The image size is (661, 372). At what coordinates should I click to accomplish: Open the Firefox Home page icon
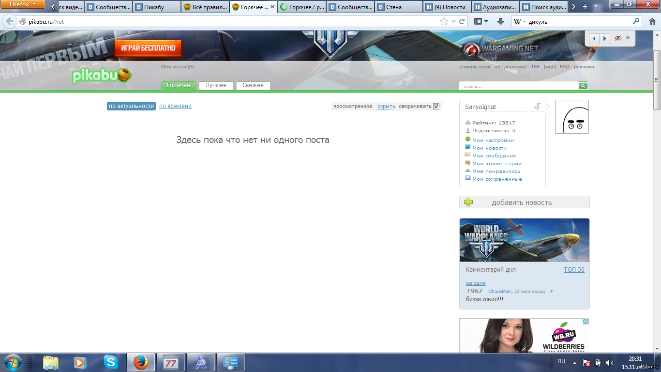[x=651, y=21]
